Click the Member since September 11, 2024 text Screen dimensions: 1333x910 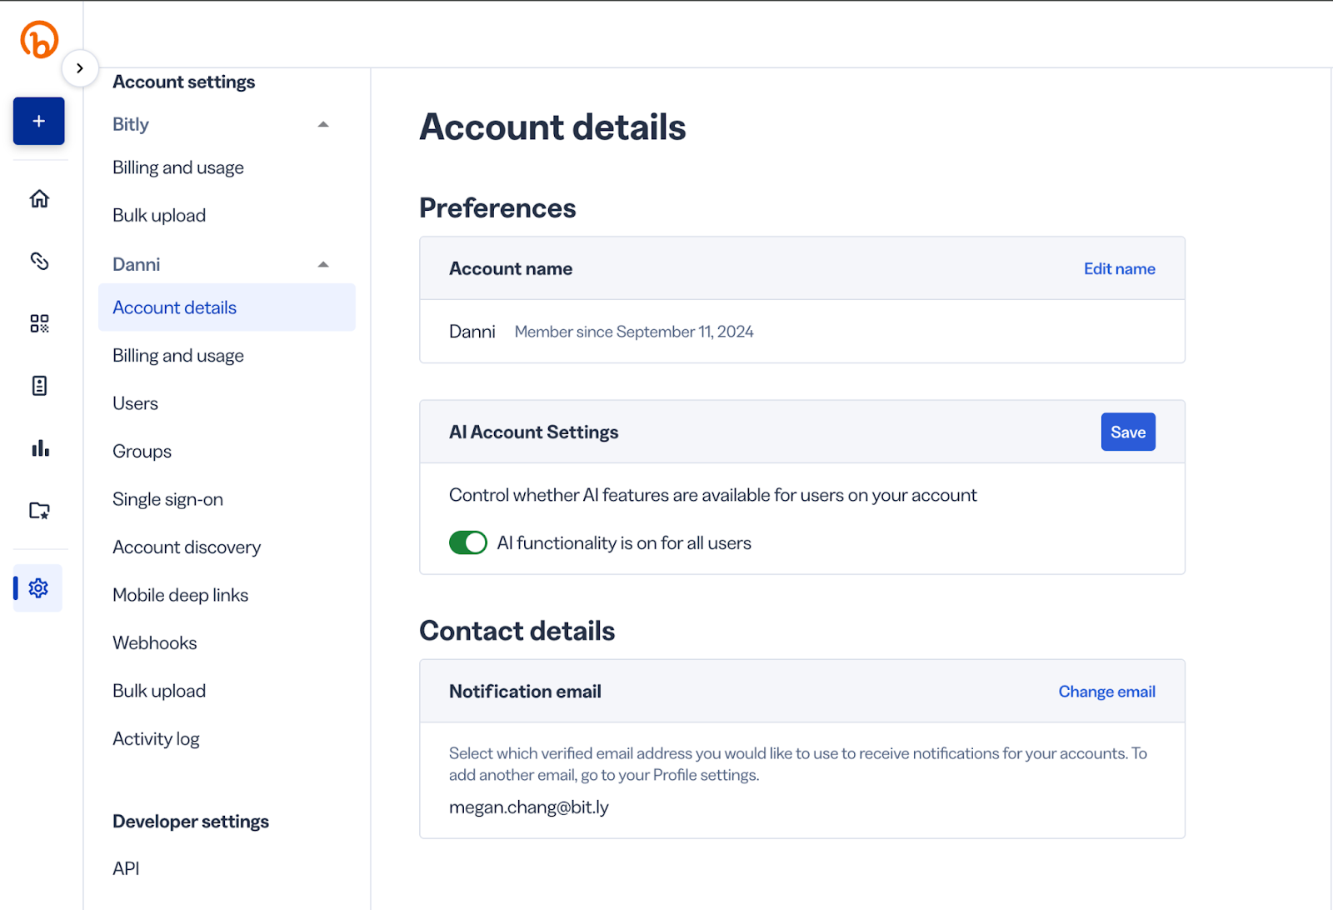point(634,332)
